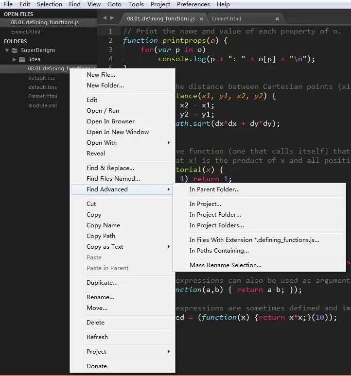Viewport: 351px width, 376px height.
Task: Choose Copy Name
Action: click(123, 225)
